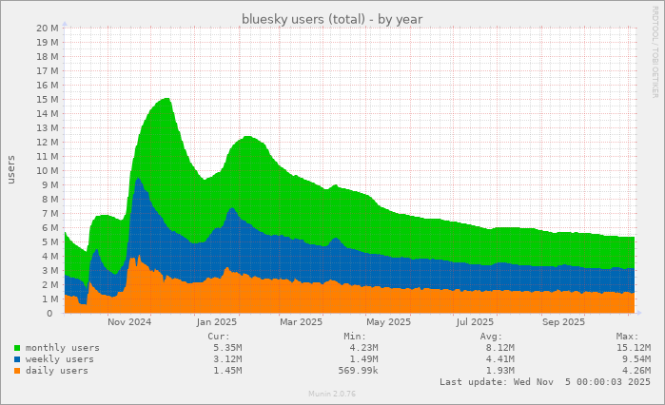Click monthly users average value 8.12M
The image size is (665, 405).
coord(500,348)
